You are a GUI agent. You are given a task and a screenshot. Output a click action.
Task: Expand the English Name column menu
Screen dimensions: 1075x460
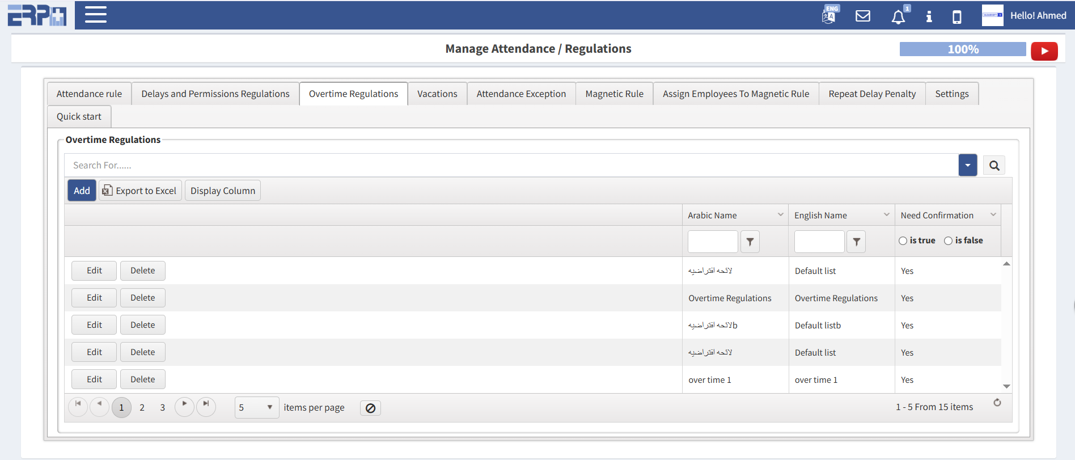click(886, 215)
